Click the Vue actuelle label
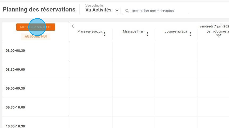Screen dimensions: 229x128 (94, 5)
